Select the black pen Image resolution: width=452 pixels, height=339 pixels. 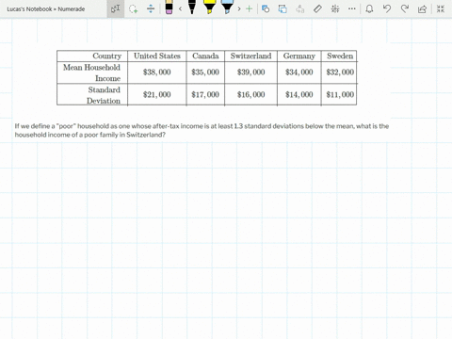[x=192, y=8]
